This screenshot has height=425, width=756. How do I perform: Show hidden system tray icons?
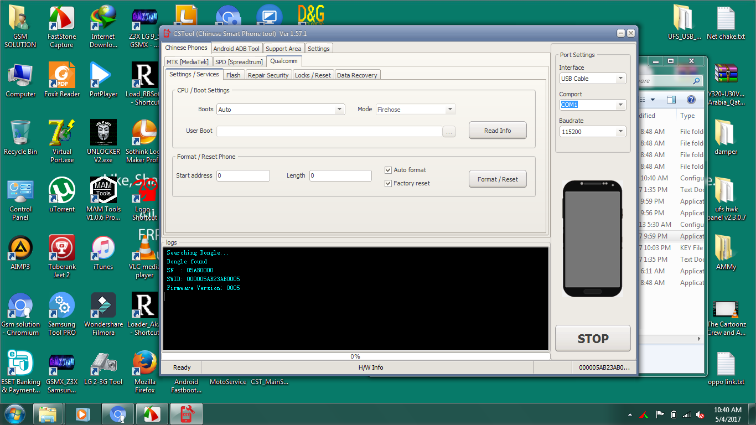(630, 414)
